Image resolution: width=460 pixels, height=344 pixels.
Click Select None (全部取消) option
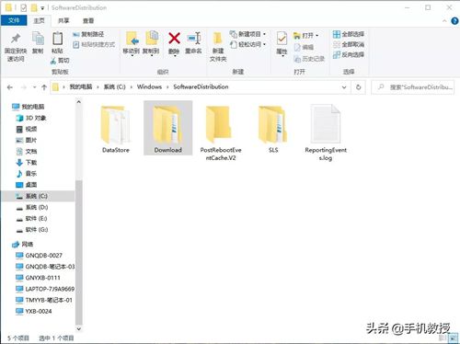349,44
